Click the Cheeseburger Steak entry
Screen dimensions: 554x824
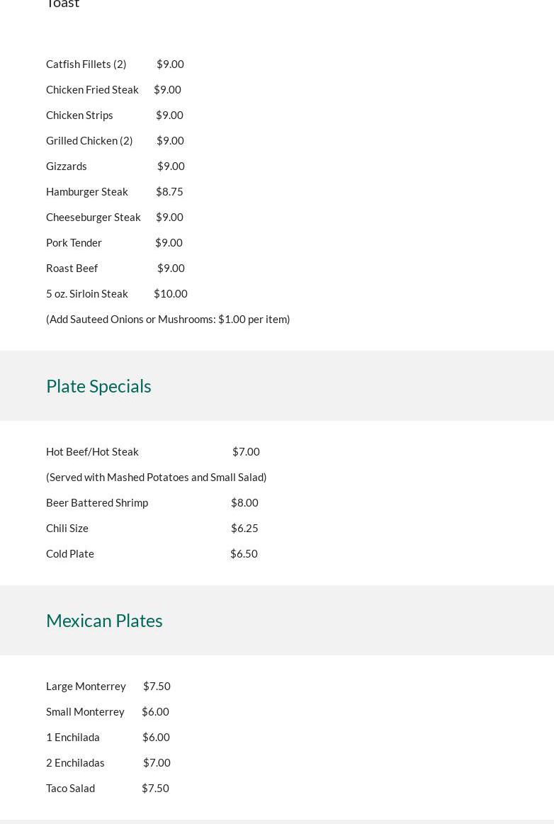tap(94, 218)
